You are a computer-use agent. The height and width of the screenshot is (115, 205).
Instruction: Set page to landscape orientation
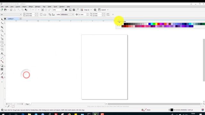tap(45, 14)
